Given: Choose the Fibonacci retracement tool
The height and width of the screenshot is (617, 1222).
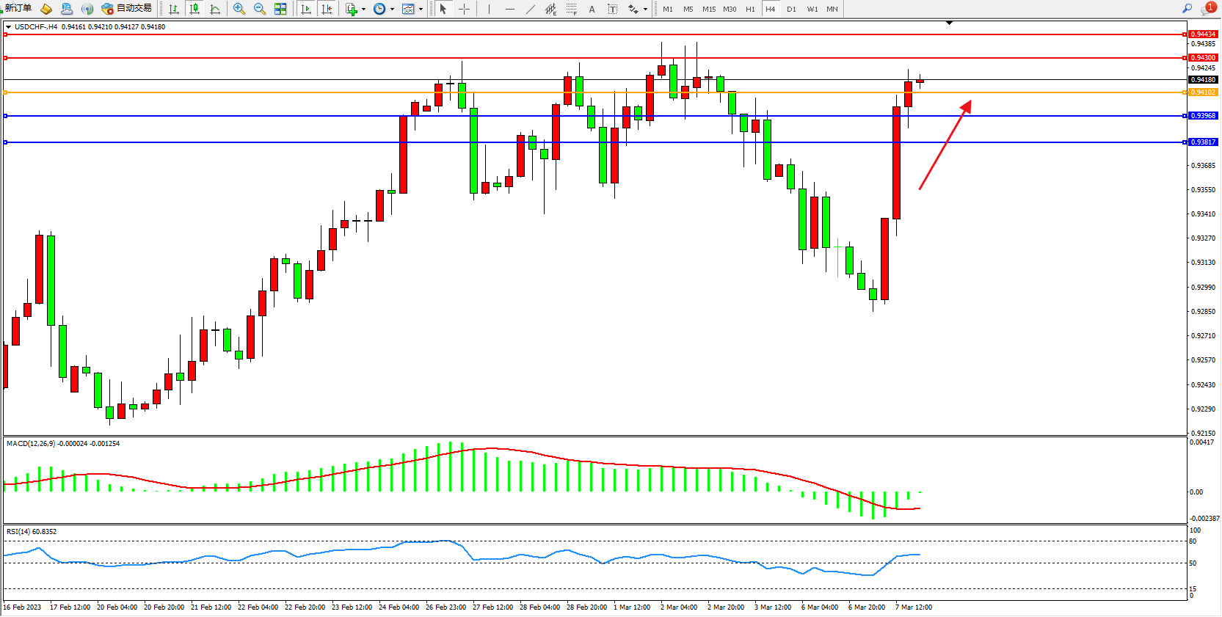Looking at the screenshot, I should [x=571, y=9].
